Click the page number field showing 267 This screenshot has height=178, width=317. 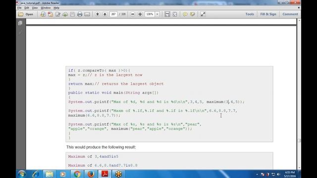click(113, 14)
